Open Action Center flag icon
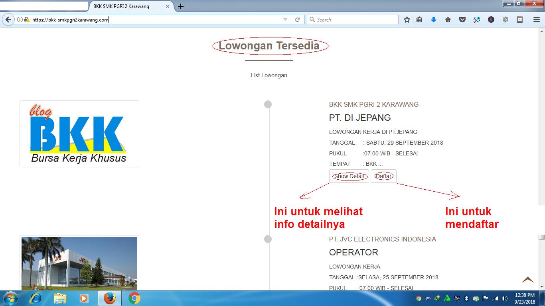The width and height of the screenshot is (545, 306). click(486, 298)
